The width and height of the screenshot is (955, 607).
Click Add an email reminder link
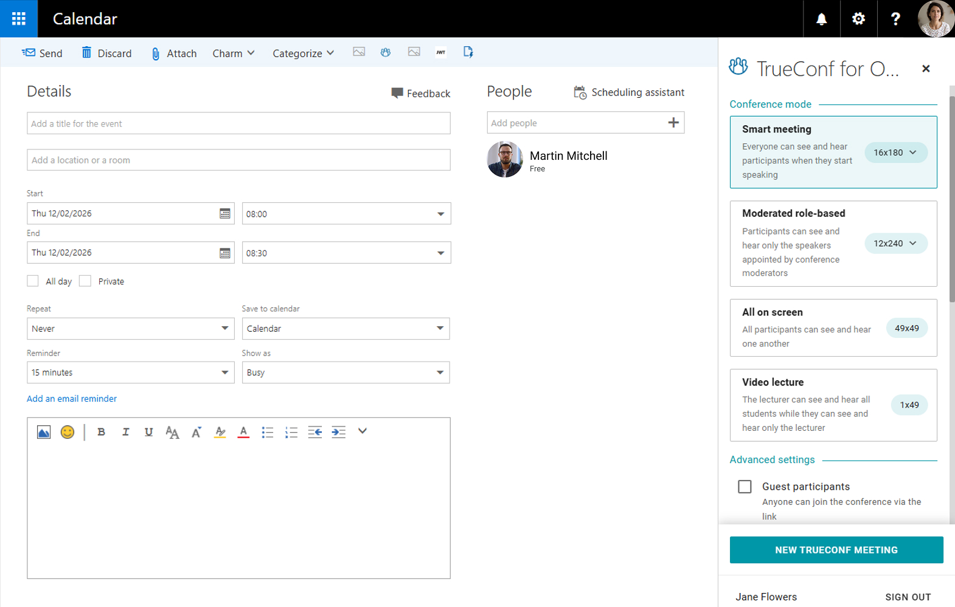point(72,399)
